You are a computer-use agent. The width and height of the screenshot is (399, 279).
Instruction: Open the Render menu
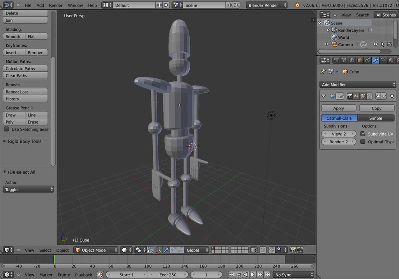(x=56, y=5)
